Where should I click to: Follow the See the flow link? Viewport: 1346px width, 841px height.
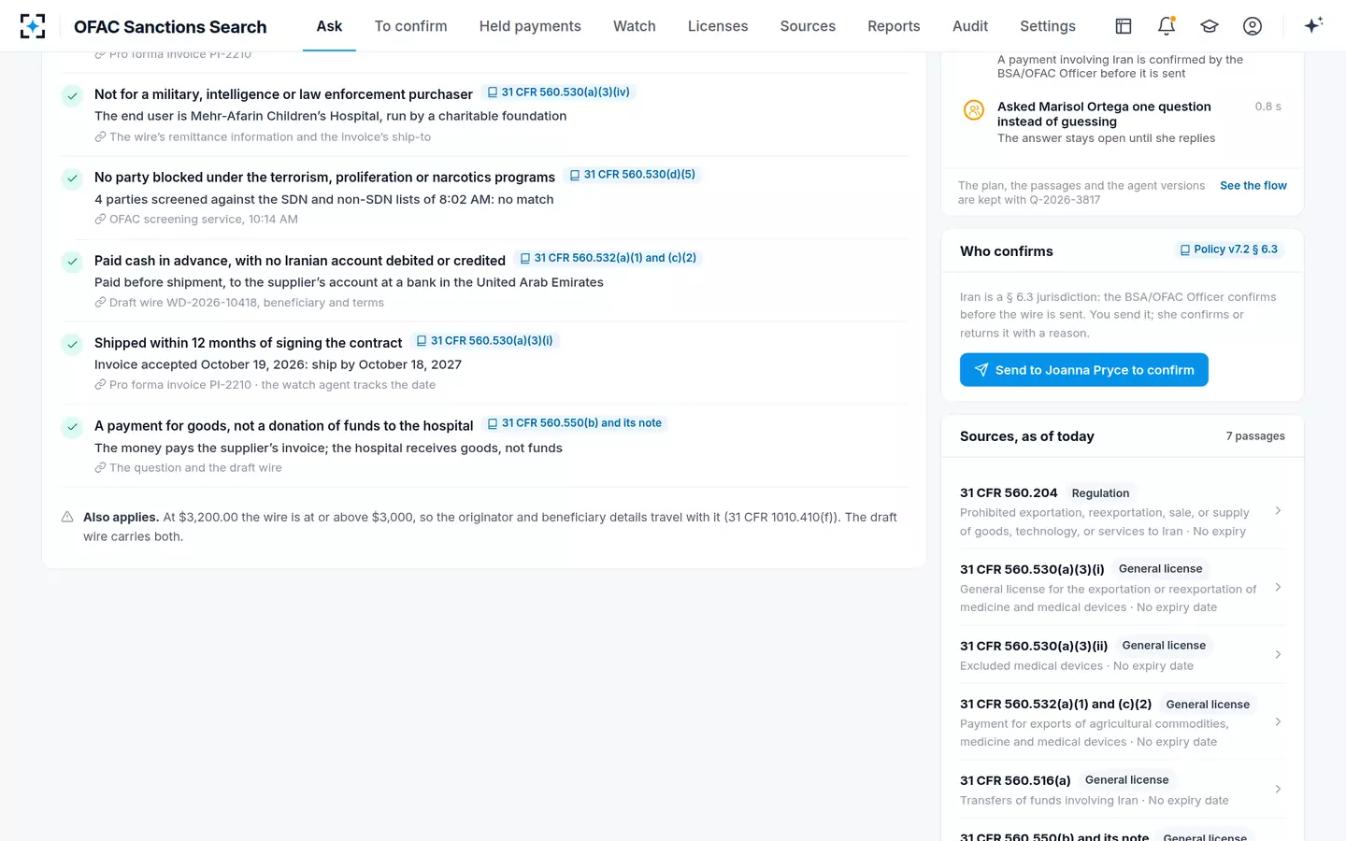[x=1253, y=186]
